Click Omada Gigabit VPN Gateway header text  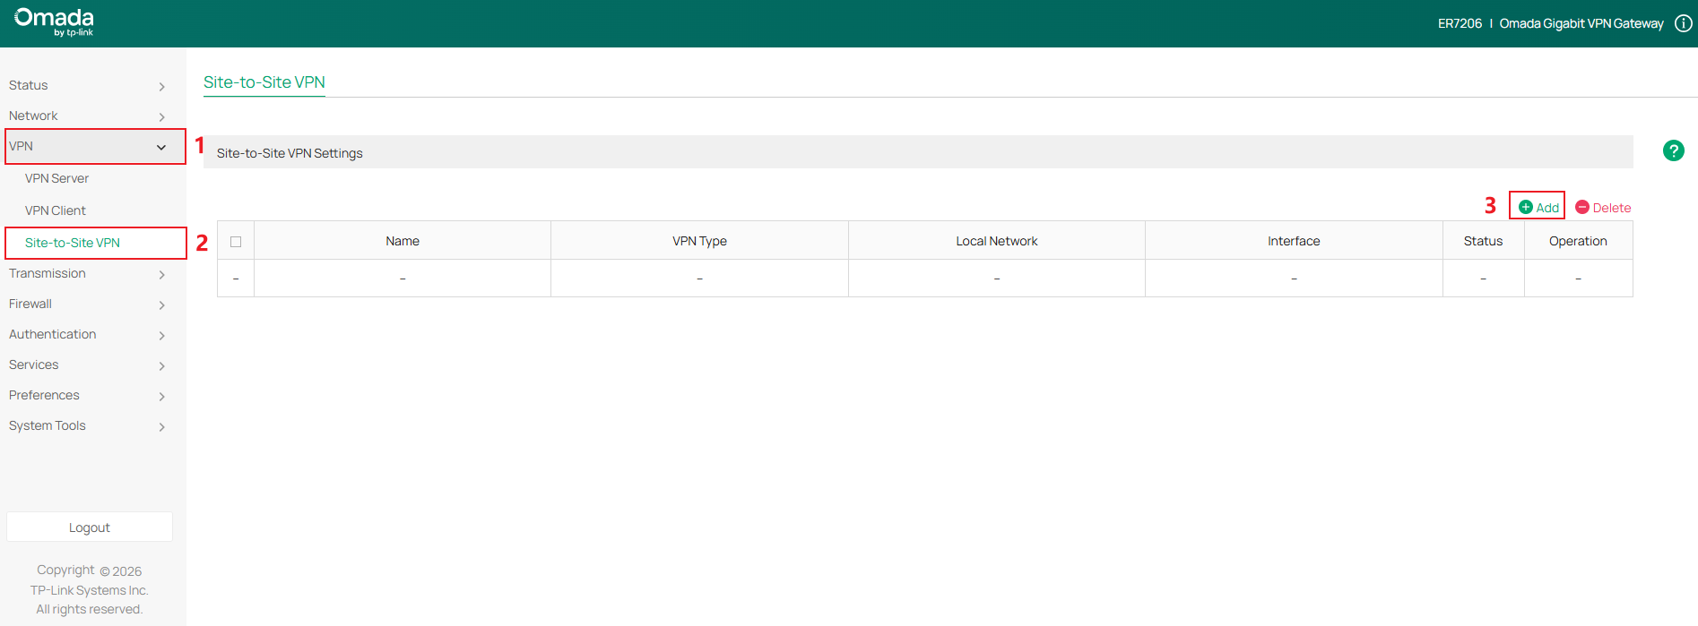click(x=1581, y=23)
